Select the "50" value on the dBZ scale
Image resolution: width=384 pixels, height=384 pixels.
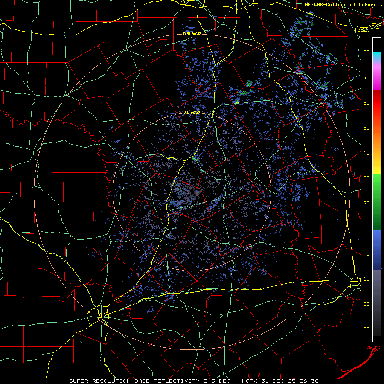(367, 128)
